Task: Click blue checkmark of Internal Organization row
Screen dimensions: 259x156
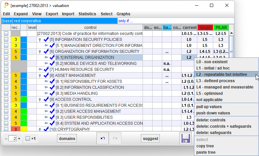Action: tap(52, 57)
